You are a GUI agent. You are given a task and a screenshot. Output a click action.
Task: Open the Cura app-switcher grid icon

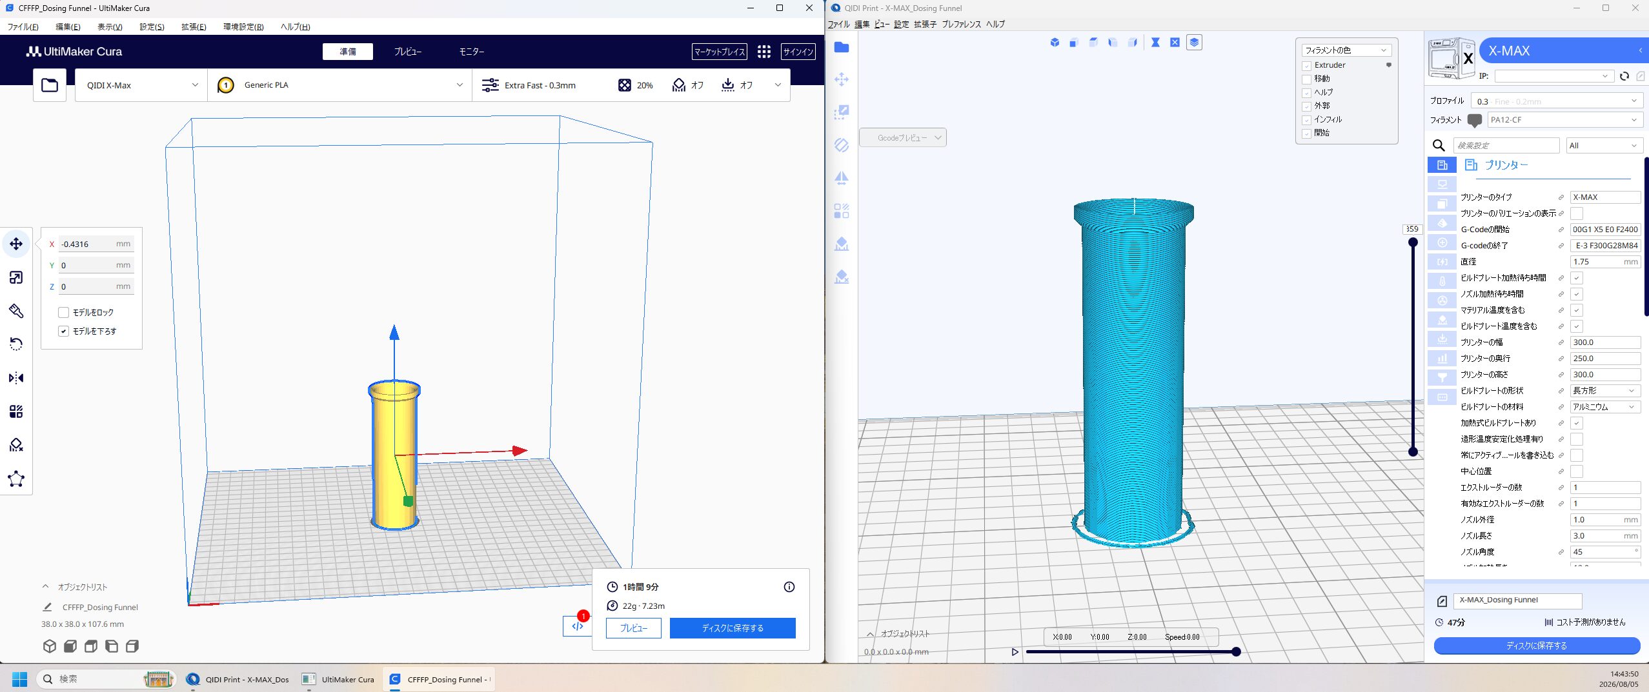coord(764,52)
